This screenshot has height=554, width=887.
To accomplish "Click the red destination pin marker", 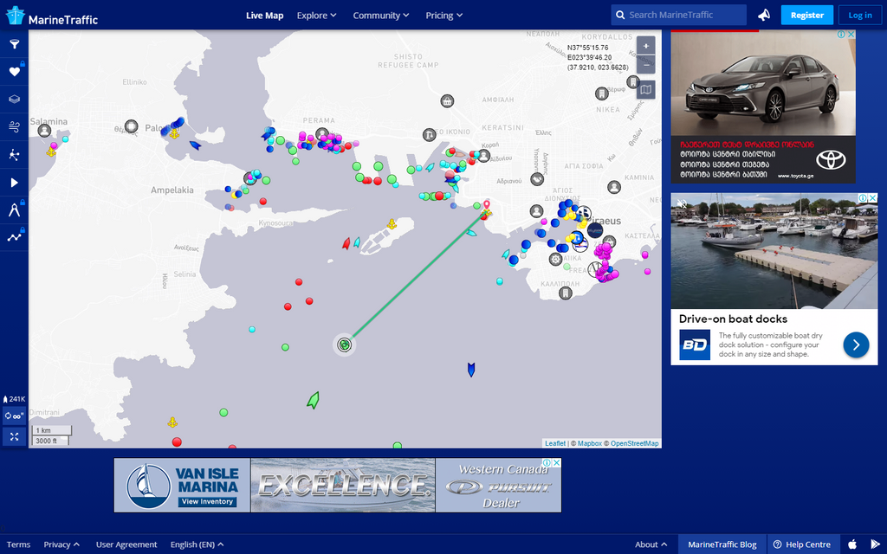I will 487,204.
